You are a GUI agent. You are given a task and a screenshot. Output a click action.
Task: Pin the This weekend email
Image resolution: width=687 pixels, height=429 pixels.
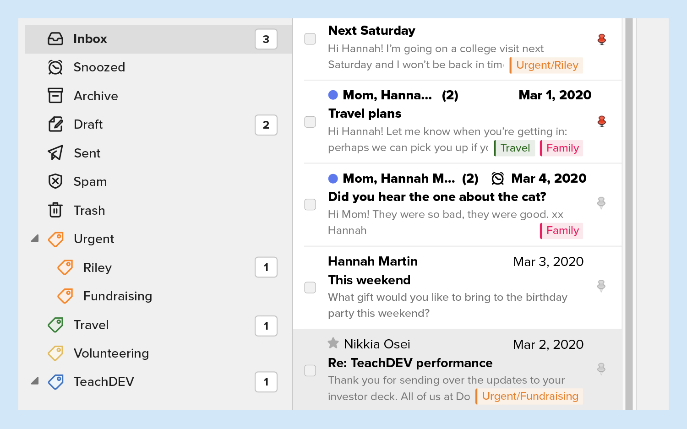601,286
